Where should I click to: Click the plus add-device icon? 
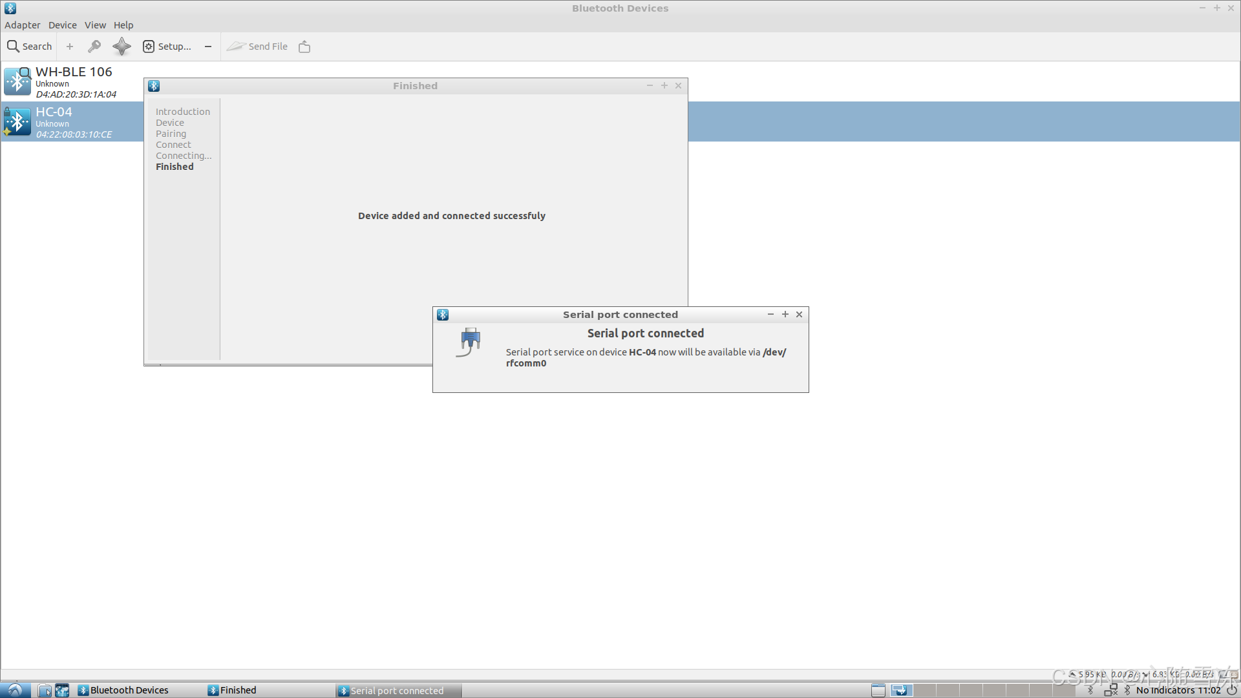coord(70,47)
